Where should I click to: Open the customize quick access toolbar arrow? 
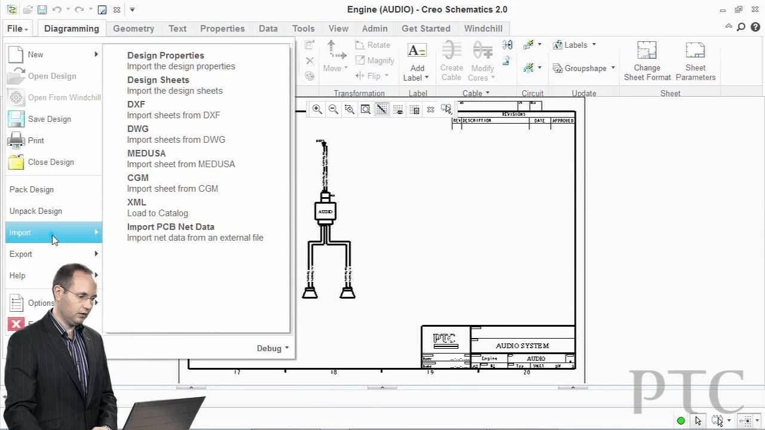point(132,10)
